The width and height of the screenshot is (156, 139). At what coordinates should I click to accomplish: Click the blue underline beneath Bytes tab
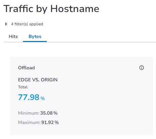(x=35, y=41)
